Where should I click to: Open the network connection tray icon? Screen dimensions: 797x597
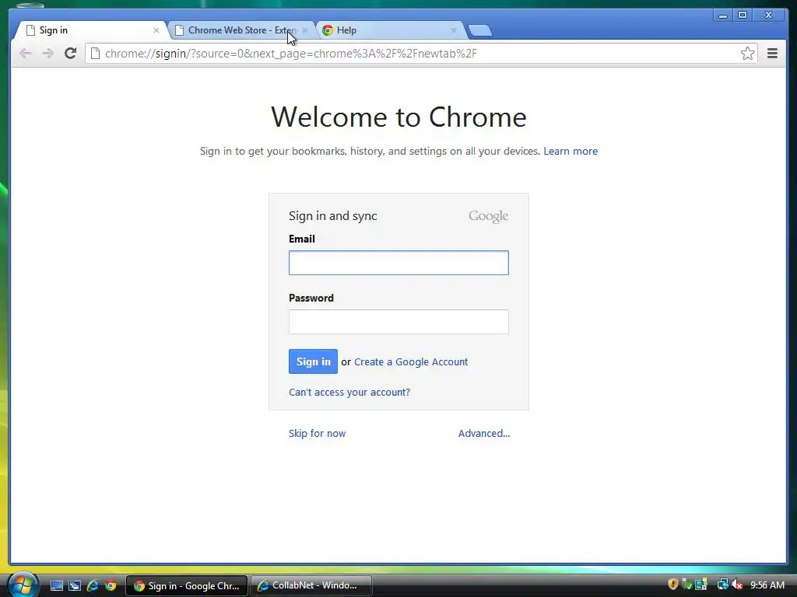[722, 585]
